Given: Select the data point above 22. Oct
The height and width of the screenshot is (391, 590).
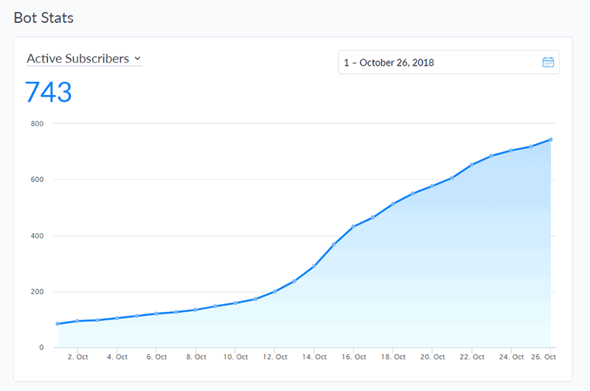Looking at the screenshot, I should (x=472, y=165).
